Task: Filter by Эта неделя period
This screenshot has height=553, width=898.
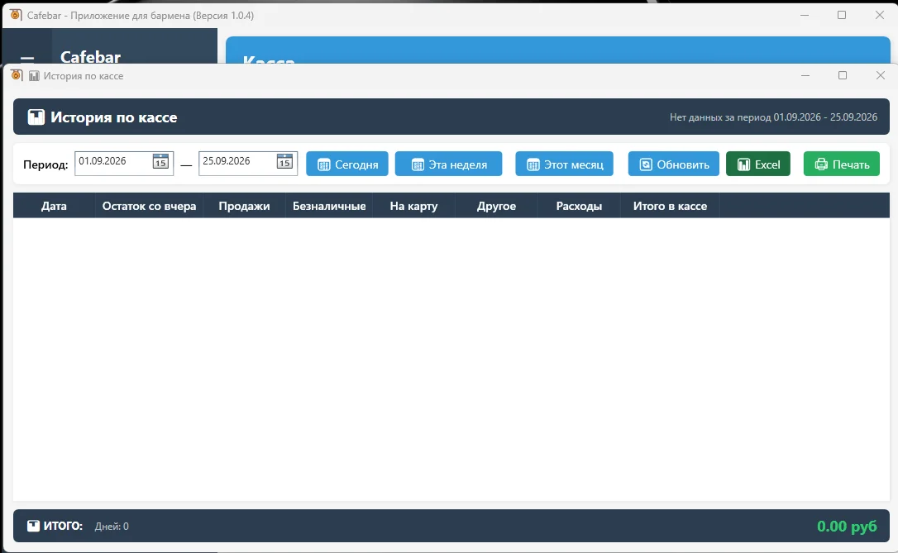Action: 448,164
